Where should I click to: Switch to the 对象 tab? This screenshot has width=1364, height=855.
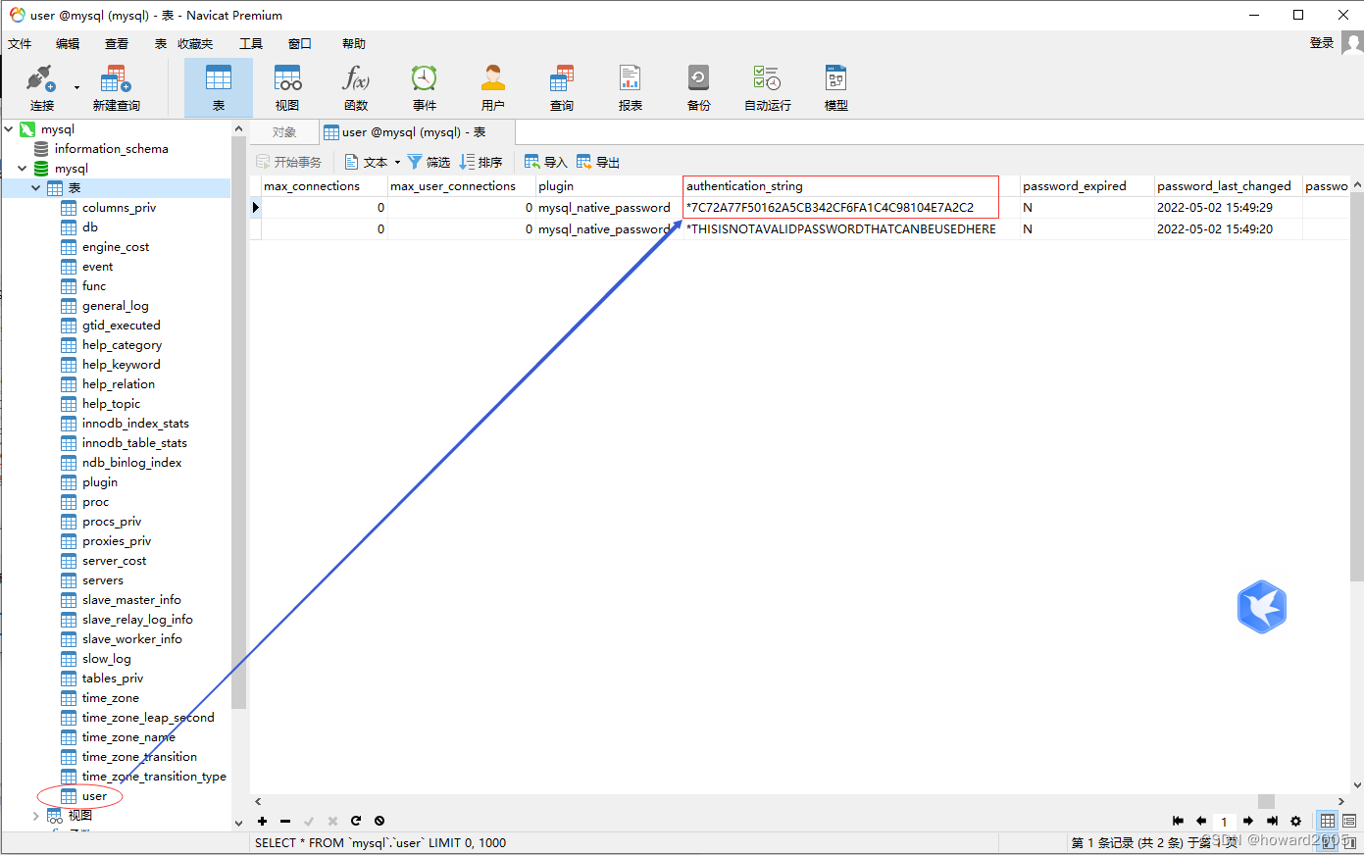pos(284,132)
